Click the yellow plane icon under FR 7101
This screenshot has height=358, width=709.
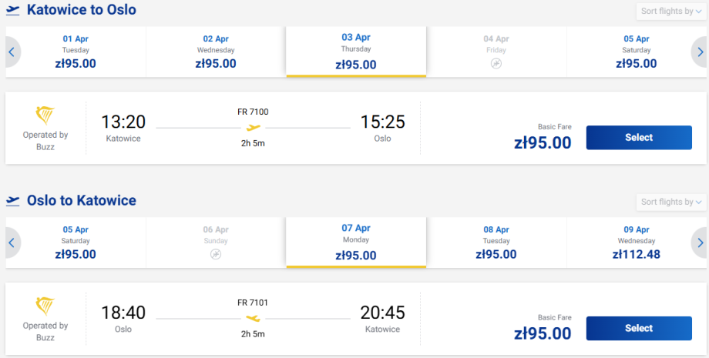tap(254, 319)
